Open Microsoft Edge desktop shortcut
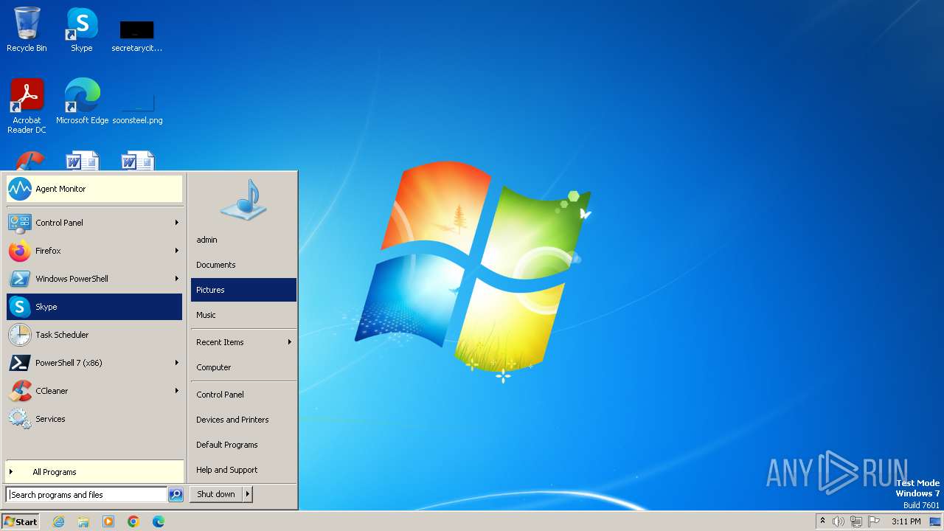The image size is (944, 531). 82,101
